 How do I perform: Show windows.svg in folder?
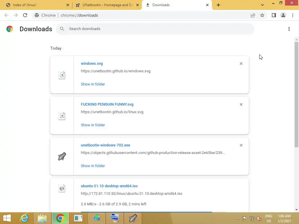coord(93,84)
